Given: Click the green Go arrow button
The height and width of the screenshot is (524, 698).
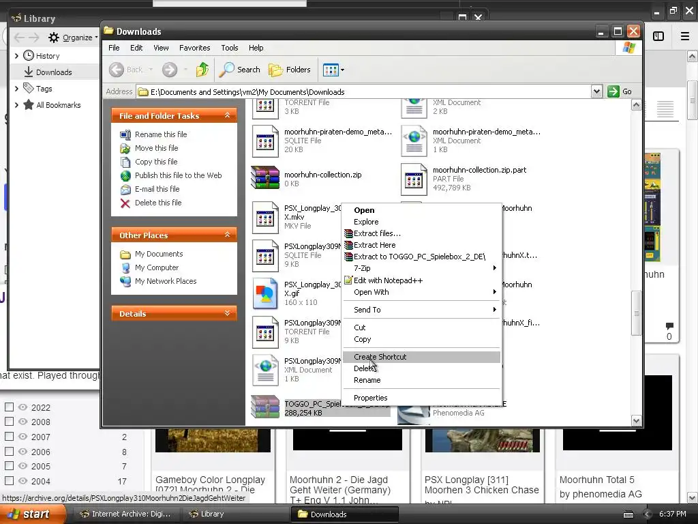Looking at the screenshot, I should (613, 91).
